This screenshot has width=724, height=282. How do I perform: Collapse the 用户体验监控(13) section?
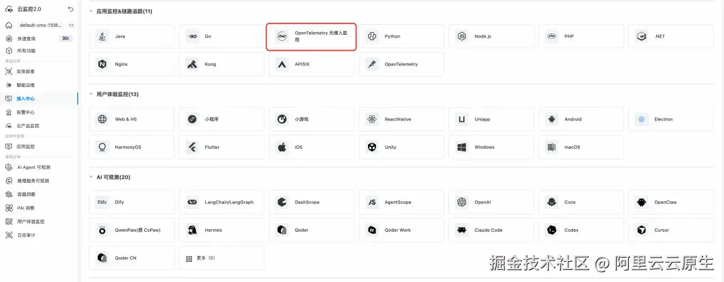pyautogui.click(x=90, y=94)
